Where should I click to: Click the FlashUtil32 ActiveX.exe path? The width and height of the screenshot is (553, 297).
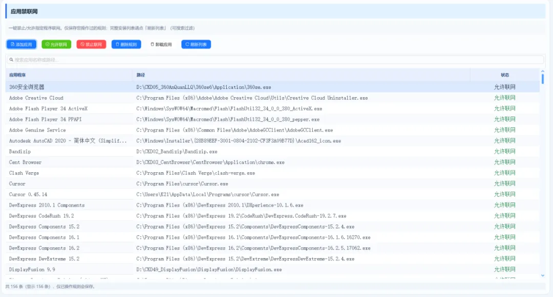click(229, 109)
